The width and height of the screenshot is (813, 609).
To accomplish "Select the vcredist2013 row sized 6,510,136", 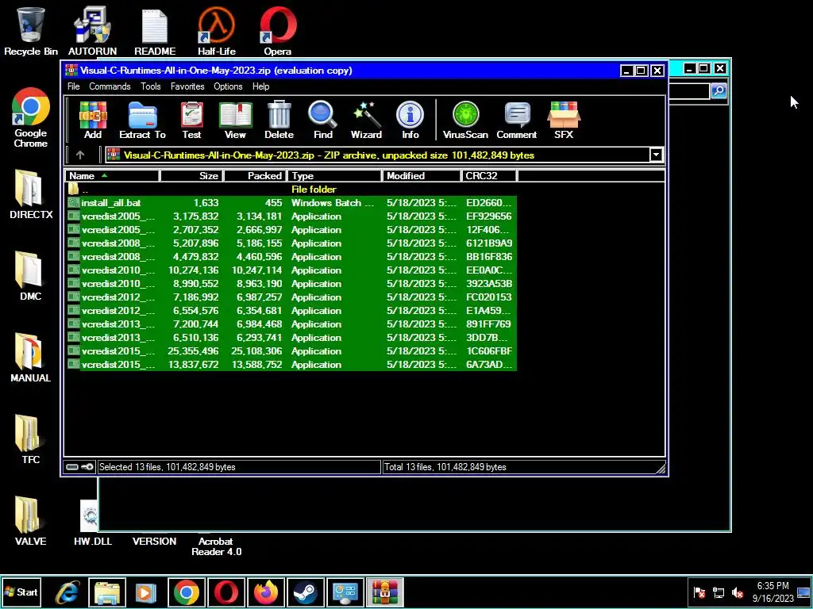I will 291,338.
